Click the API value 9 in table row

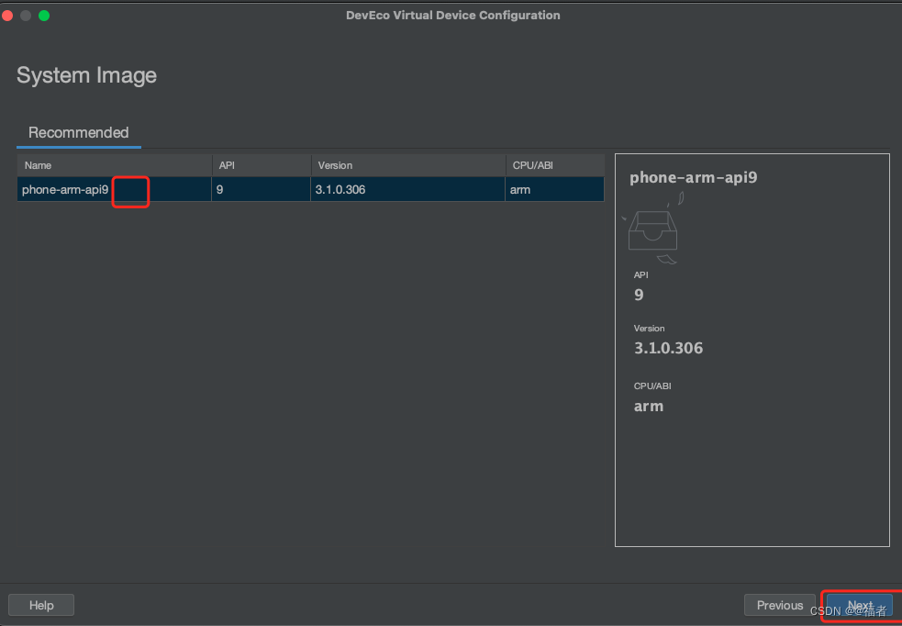tap(262, 189)
